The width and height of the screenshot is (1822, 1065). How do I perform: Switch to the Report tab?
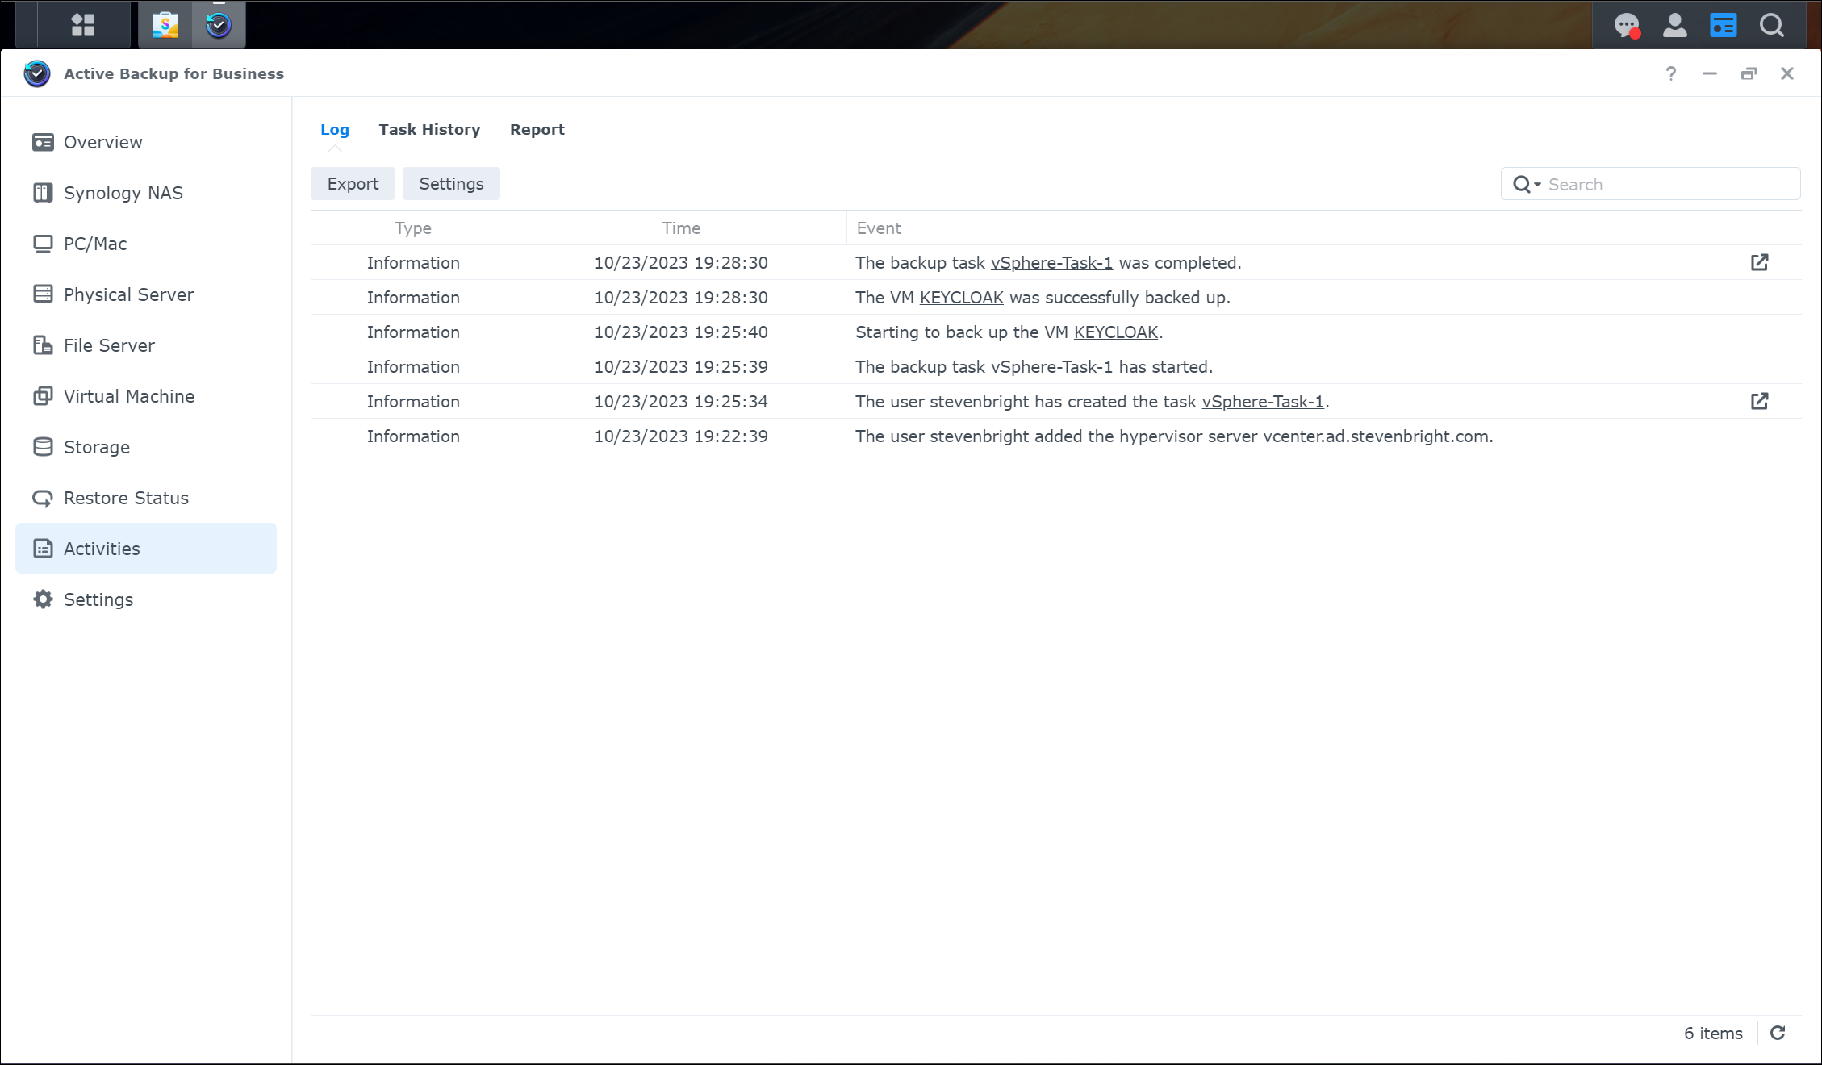coord(537,130)
